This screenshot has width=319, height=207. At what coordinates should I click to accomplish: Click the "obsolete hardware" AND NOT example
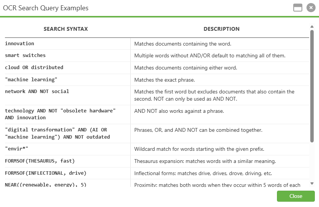tap(60, 114)
